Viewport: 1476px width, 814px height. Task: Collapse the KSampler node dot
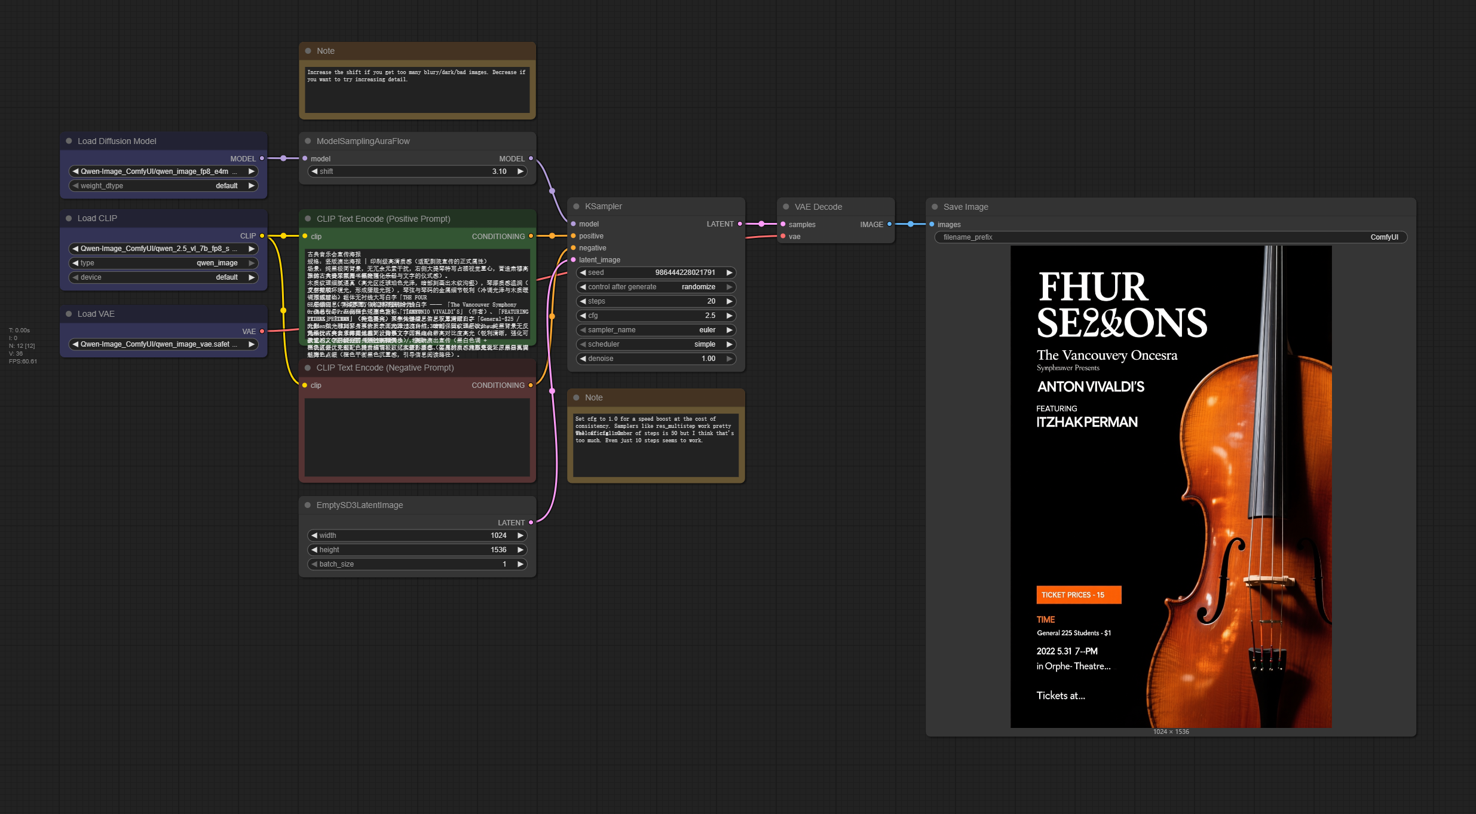pyautogui.click(x=576, y=206)
